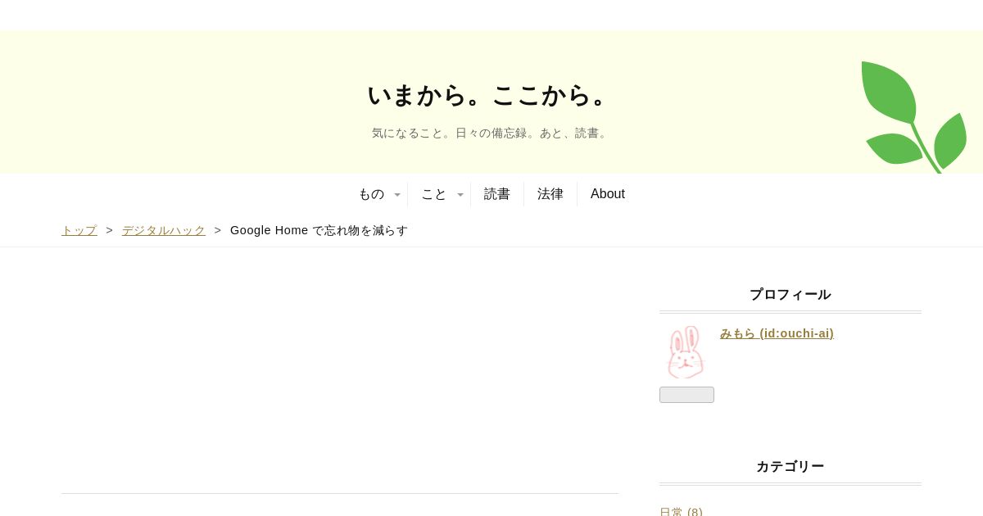
Task: Open the rabbit profile avatar
Action: pos(686,352)
